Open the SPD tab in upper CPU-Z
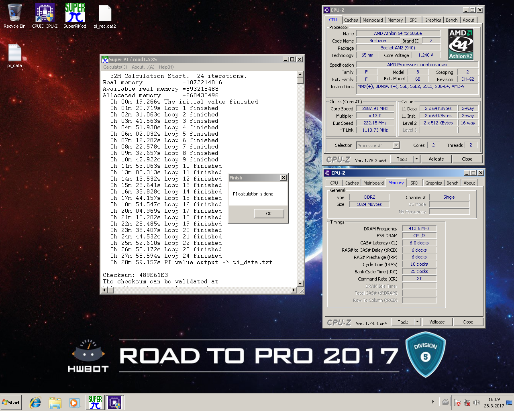 [414, 20]
